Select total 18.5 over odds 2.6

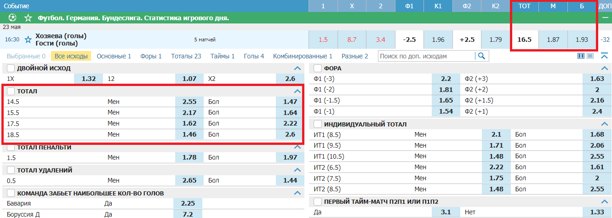(x=290, y=135)
